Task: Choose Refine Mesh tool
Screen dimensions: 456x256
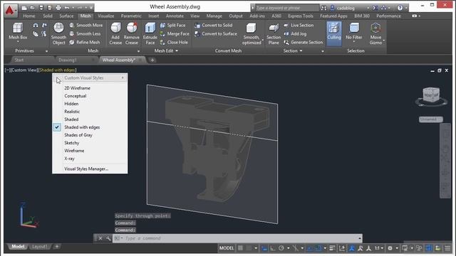Action: 85,42
